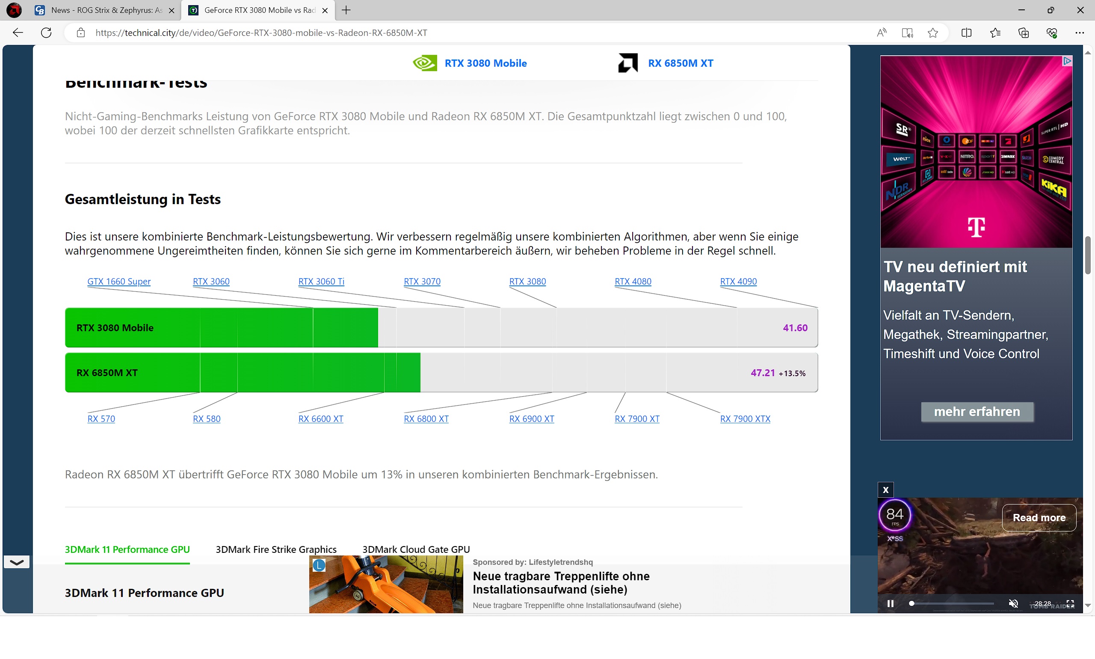Unmute the floating video player
Image resolution: width=1095 pixels, height=659 pixels.
click(x=1013, y=603)
